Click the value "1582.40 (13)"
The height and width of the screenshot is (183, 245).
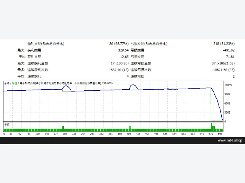coord(119,70)
